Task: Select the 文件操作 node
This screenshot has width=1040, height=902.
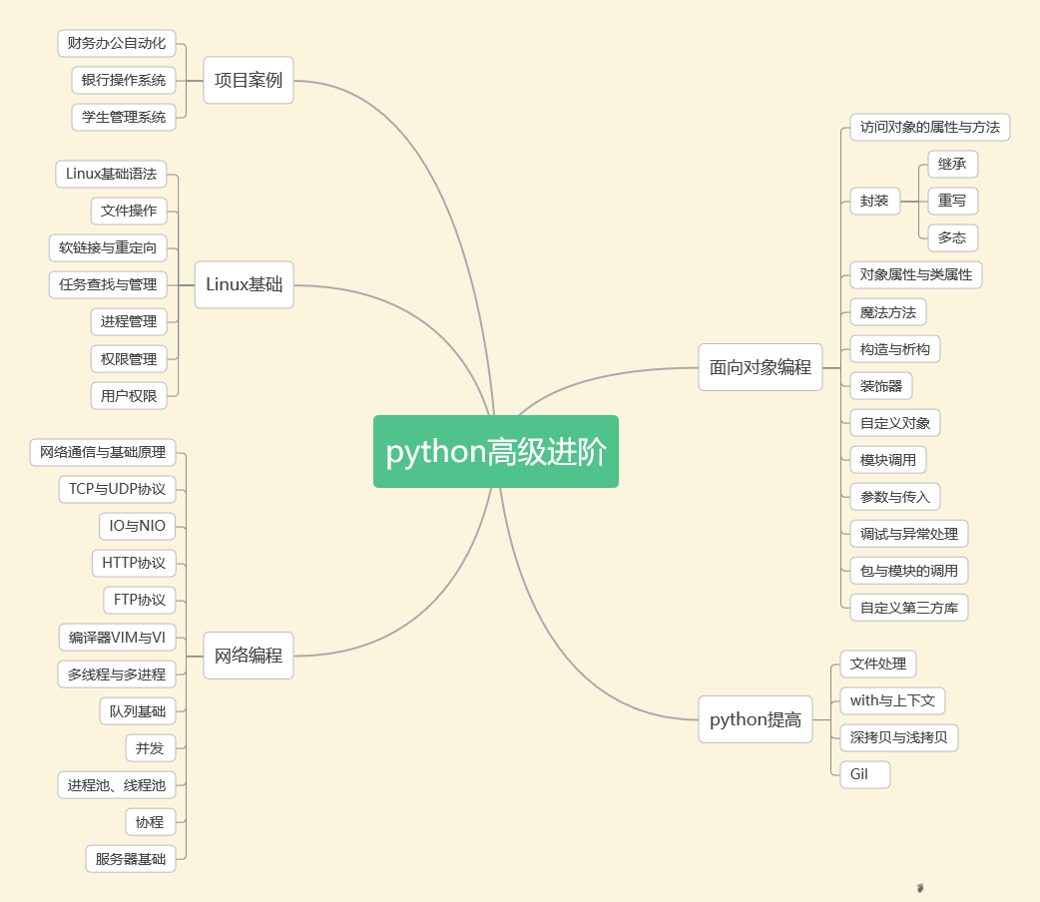Action: pyautogui.click(x=129, y=211)
